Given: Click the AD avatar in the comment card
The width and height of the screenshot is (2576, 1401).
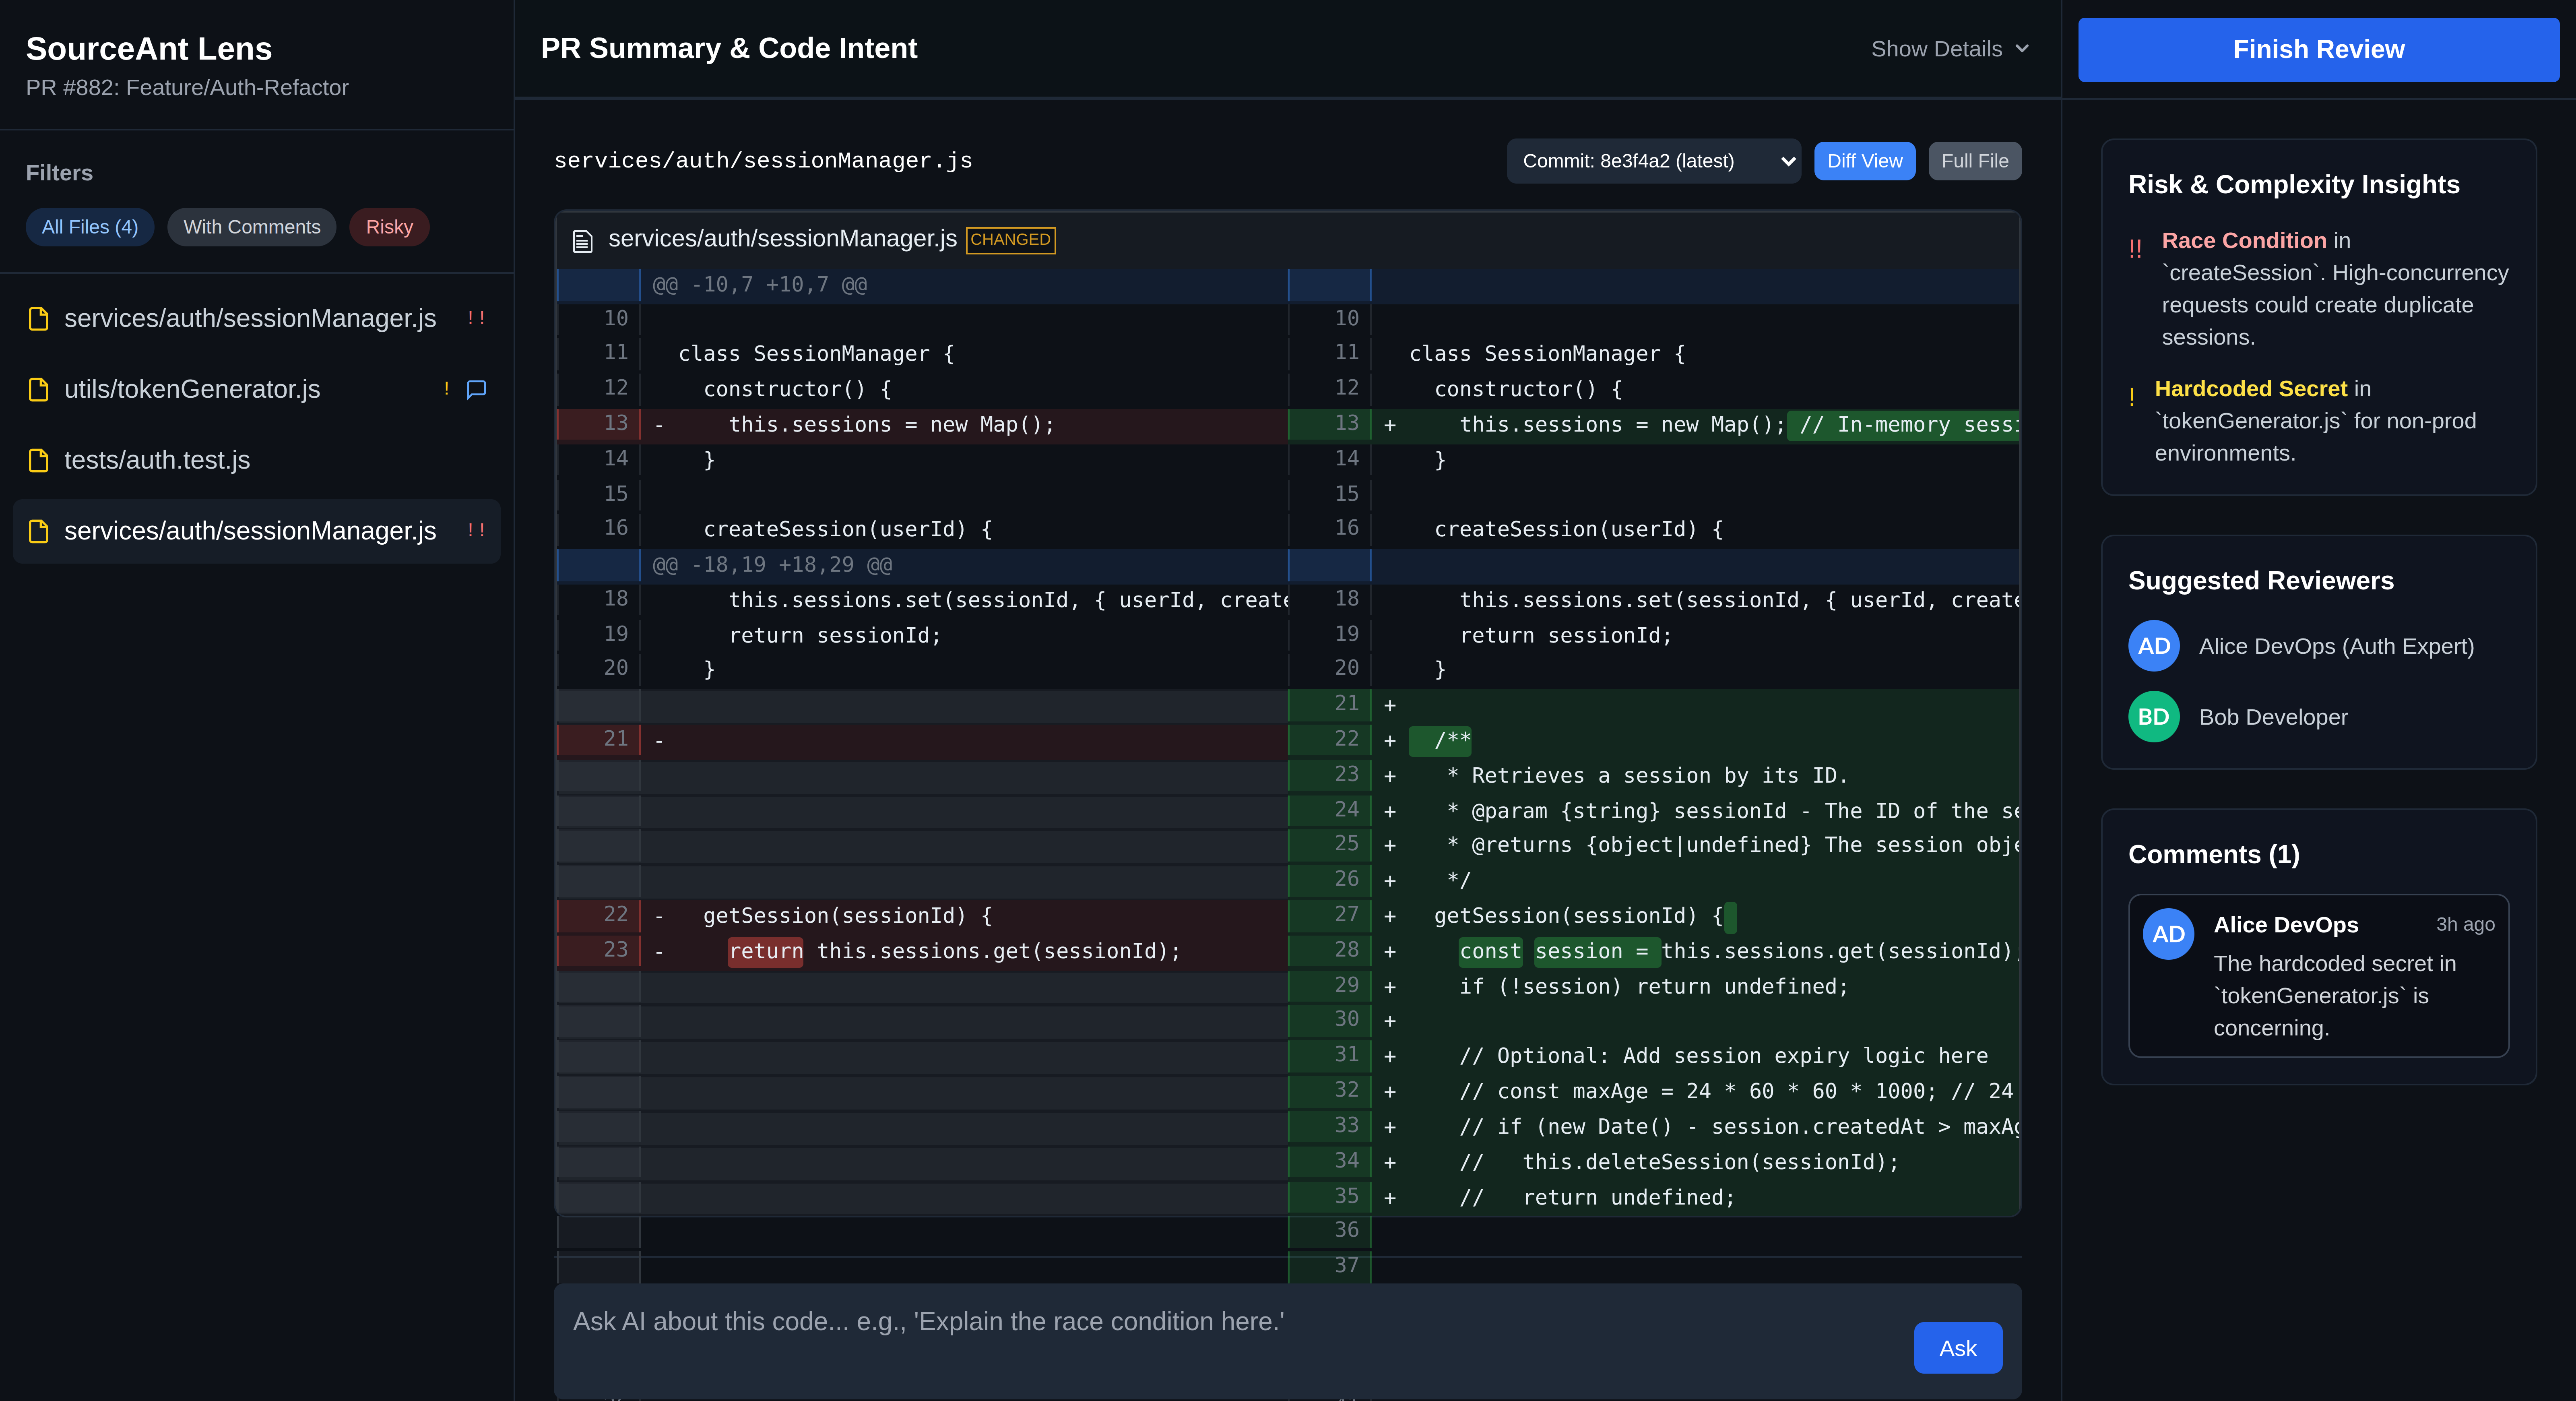Looking at the screenshot, I should click(2167, 934).
